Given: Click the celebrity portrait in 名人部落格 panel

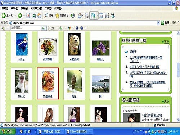Looking at the screenshot, I should pos(131,118).
